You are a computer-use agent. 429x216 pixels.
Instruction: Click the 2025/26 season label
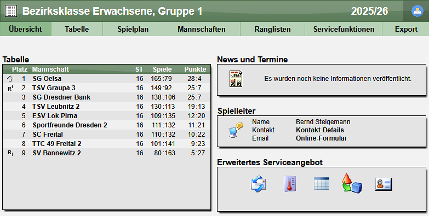370,11
